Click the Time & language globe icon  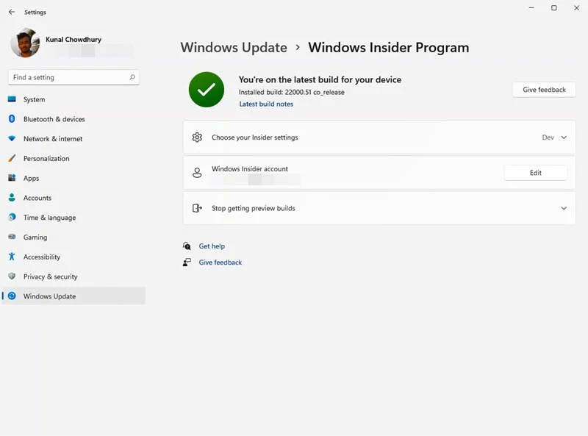pos(12,217)
